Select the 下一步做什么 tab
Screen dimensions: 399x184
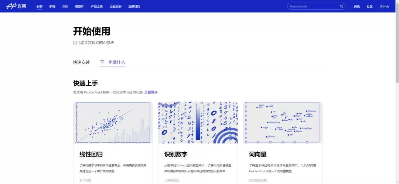(112, 62)
